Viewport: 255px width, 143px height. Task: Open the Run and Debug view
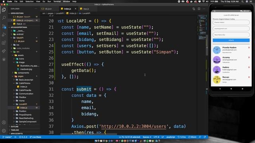point(4,35)
